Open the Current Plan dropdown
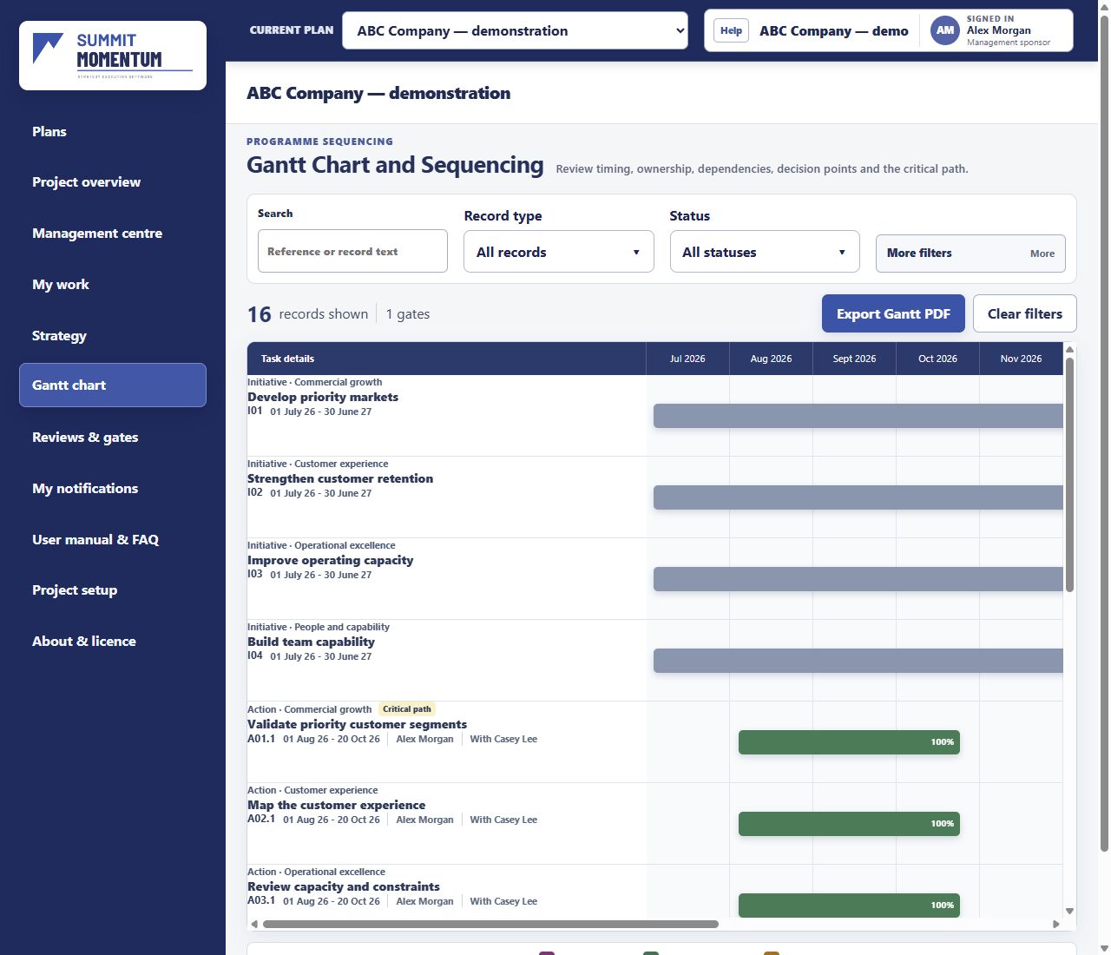The height and width of the screenshot is (955, 1111). click(515, 30)
